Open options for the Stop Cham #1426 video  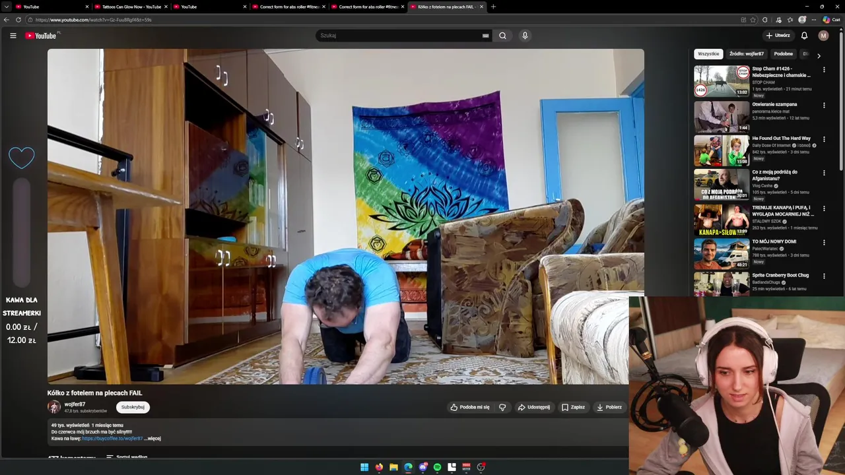pyautogui.click(x=824, y=70)
